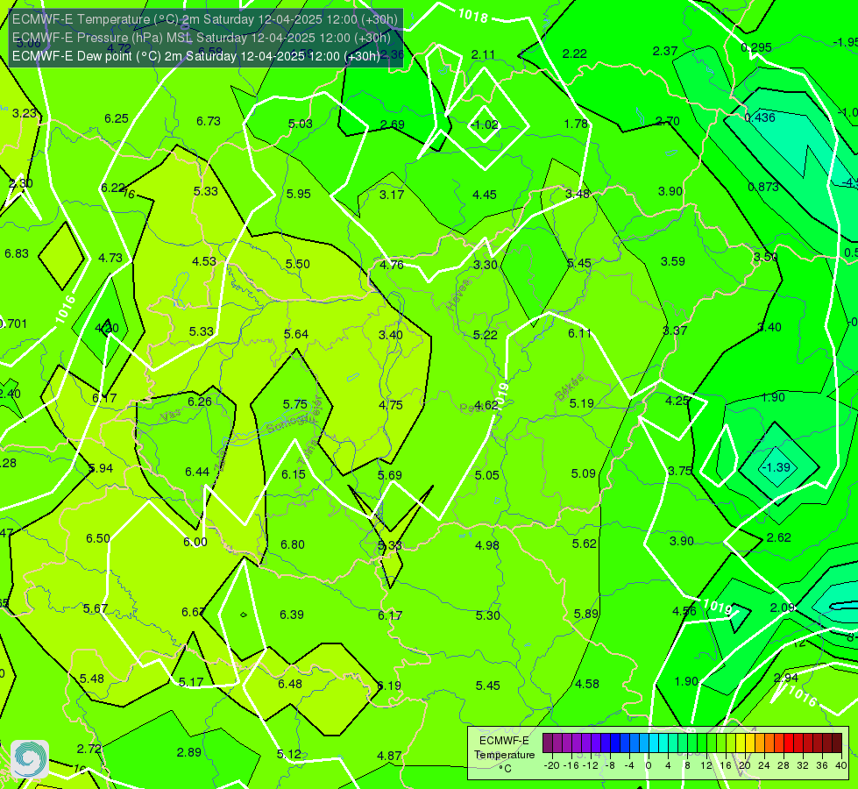Click the -1.39 dew point value
858x789 pixels.
click(x=776, y=467)
